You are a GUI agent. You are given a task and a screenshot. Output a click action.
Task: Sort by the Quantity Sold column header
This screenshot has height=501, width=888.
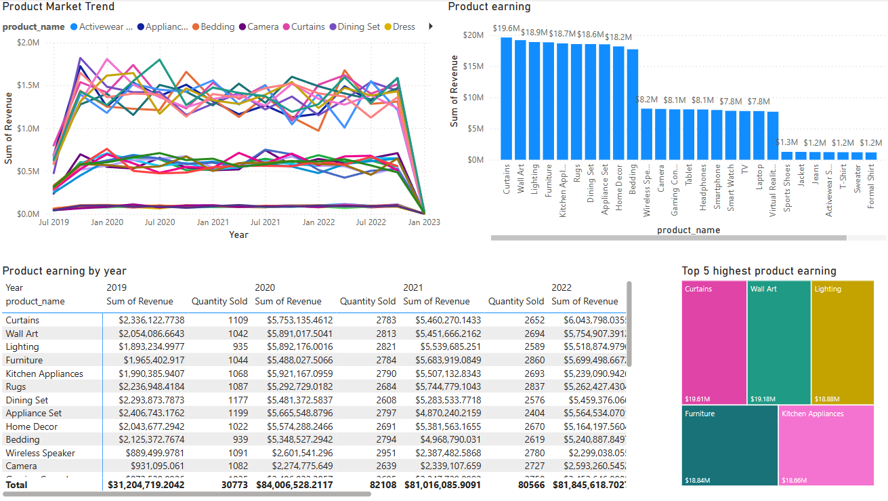(219, 301)
